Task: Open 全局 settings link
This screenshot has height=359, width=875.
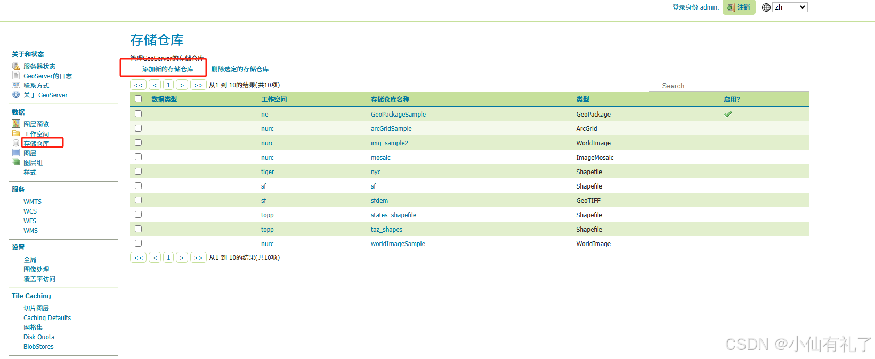Action: tap(30, 260)
